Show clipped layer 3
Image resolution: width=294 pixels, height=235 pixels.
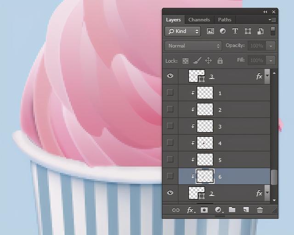[170, 126]
